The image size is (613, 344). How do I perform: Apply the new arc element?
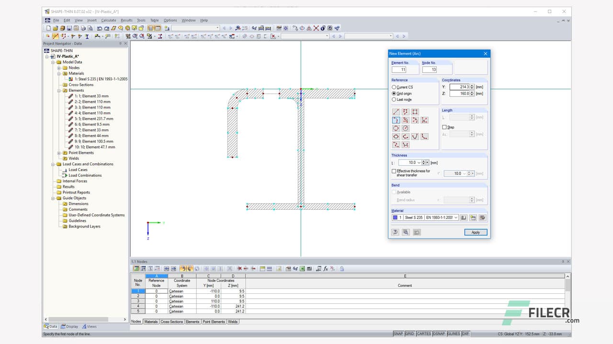coord(475,232)
